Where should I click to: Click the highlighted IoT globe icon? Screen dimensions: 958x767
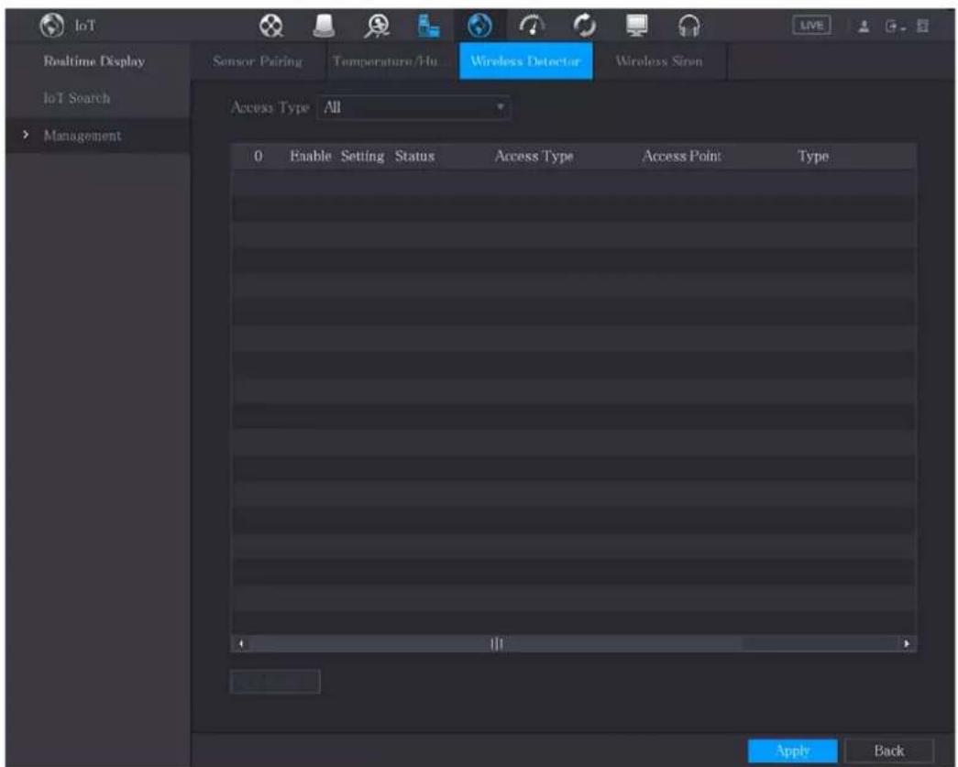(479, 26)
